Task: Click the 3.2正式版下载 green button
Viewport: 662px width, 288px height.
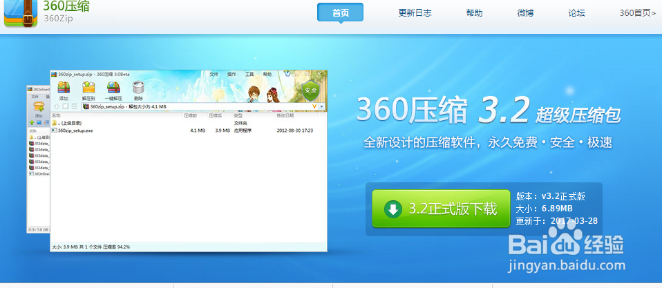Action: [x=441, y=209]
